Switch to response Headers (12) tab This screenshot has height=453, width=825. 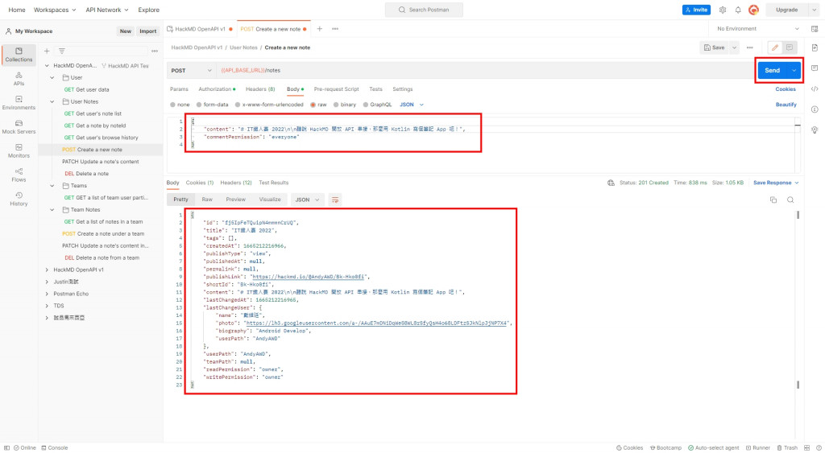point(236,183)
